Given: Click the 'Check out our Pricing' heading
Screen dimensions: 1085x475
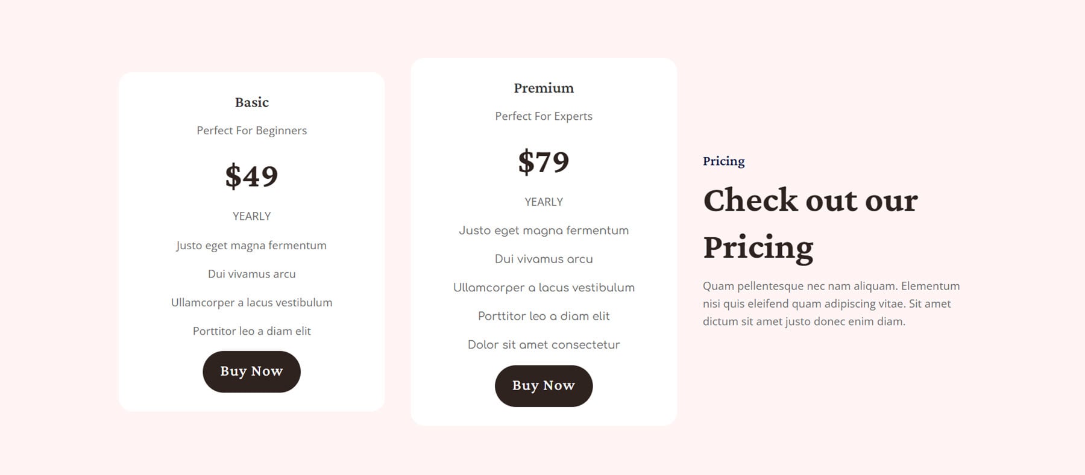Looking at the screenshot, I should point(811,223).
